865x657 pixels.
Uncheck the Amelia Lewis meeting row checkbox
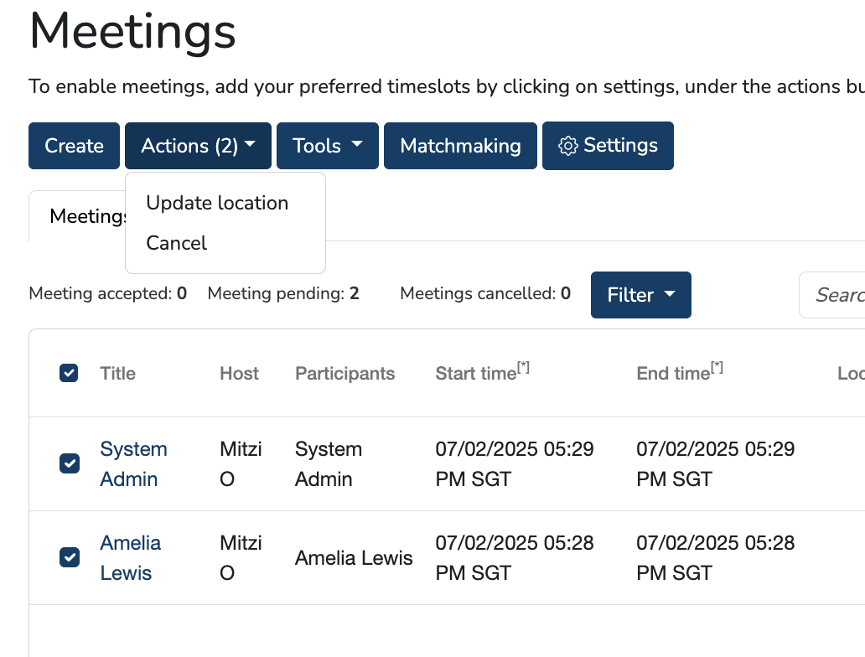coord(69,557)
